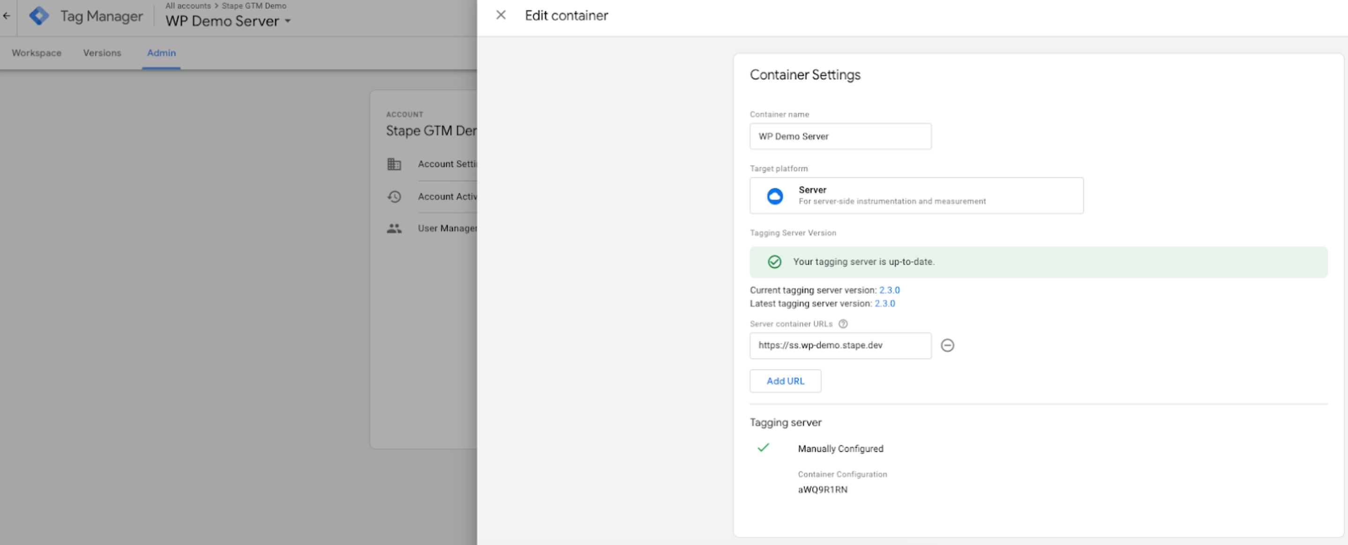1348x545 pixels.
Task: Close the Edit container panel
Action: click(x=501, y=15)
